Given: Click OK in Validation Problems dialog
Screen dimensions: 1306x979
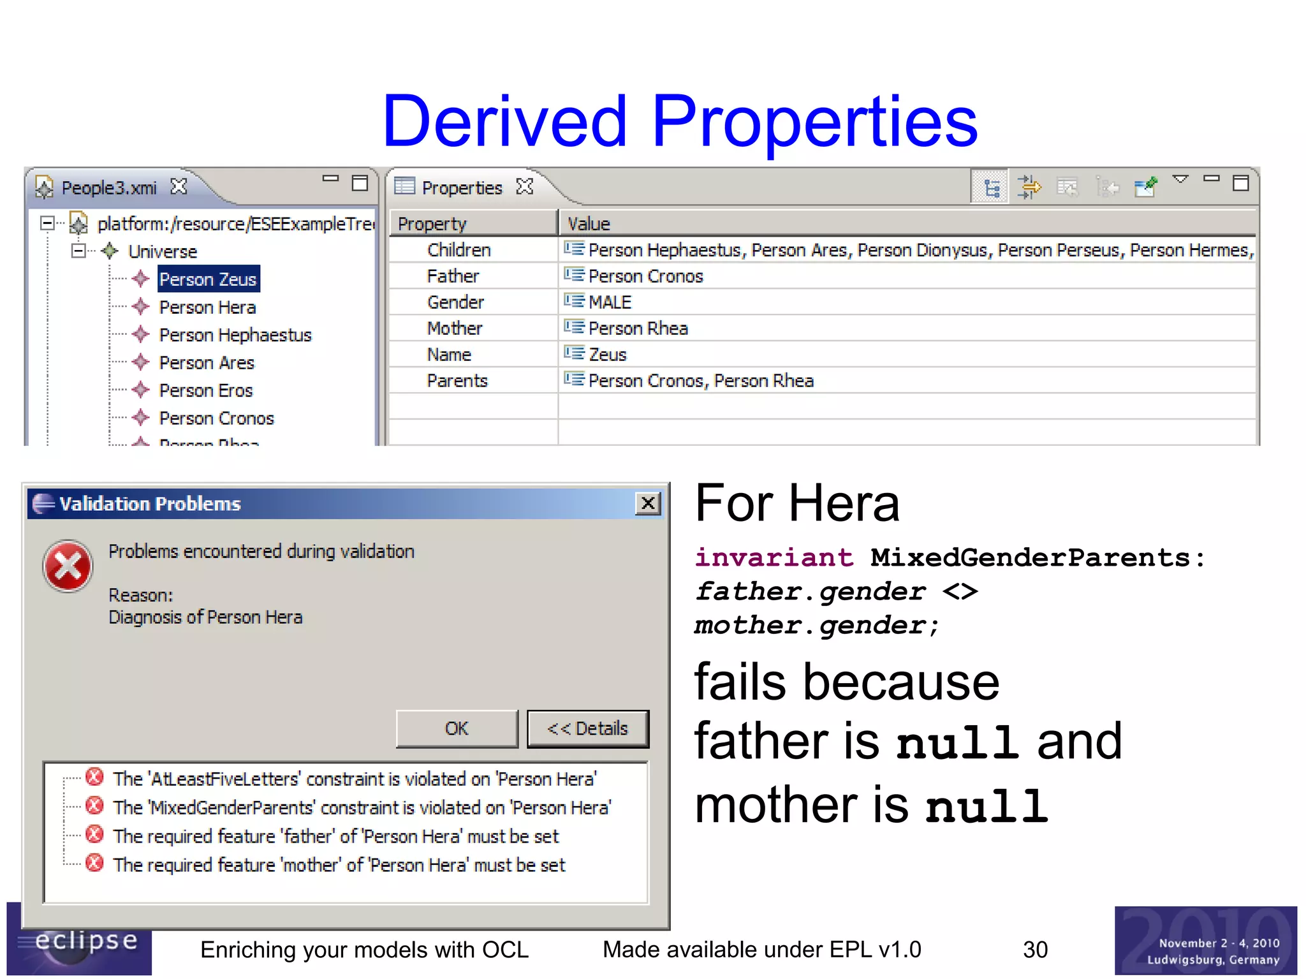Looking at the screenshot, I should [x=457, y=728].
